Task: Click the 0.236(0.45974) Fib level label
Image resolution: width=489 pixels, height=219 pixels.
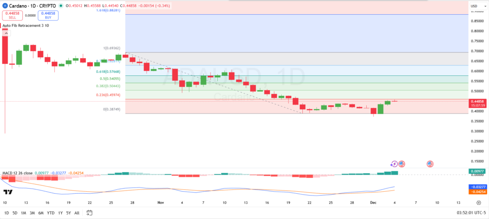Action: 108,94
